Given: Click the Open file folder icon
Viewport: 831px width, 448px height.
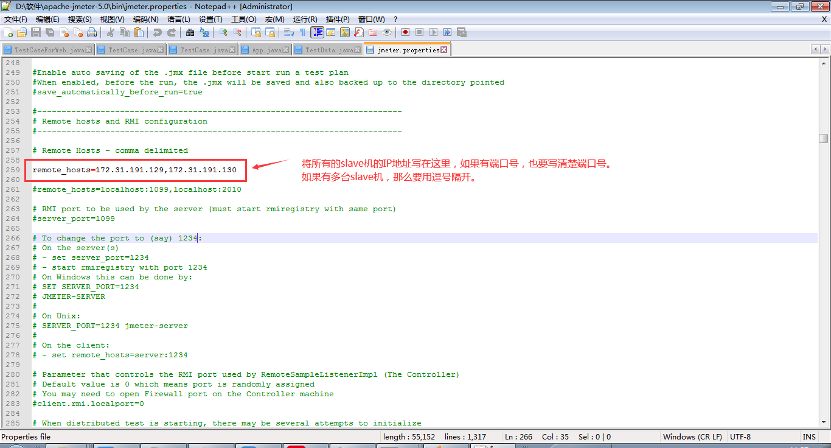Looking at the screenshot, I should 22,32.
